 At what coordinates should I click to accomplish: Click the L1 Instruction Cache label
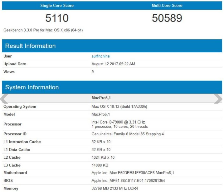pyautogui.click(x=22, y=142)
